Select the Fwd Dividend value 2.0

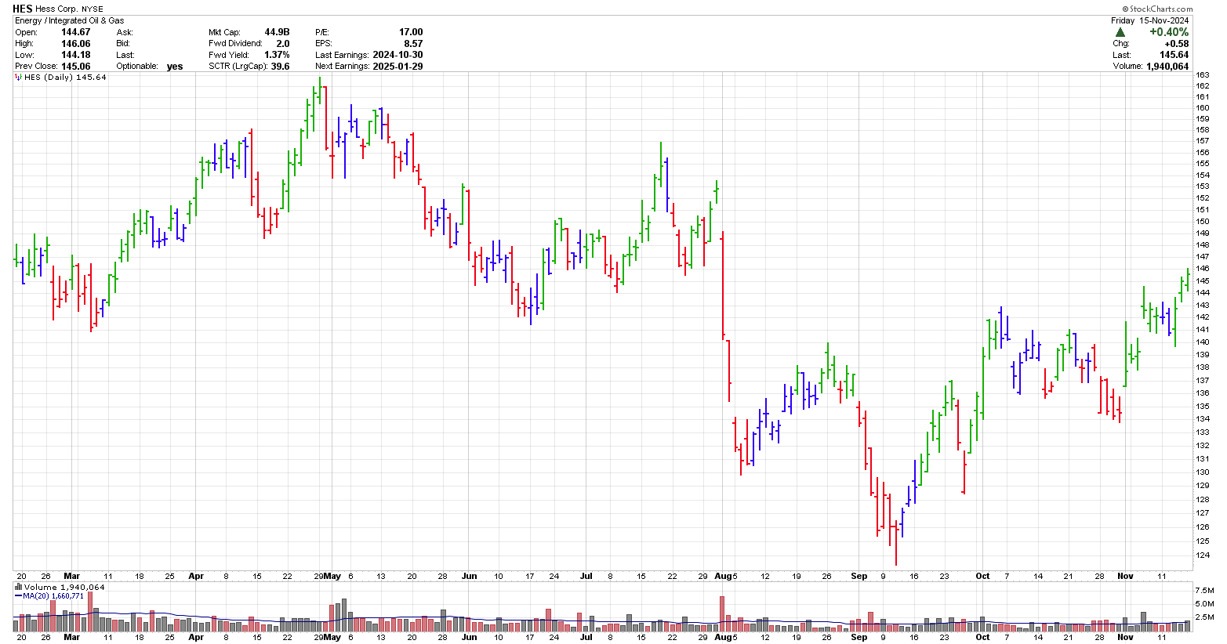pyautogui.click(x=283, y=44)
